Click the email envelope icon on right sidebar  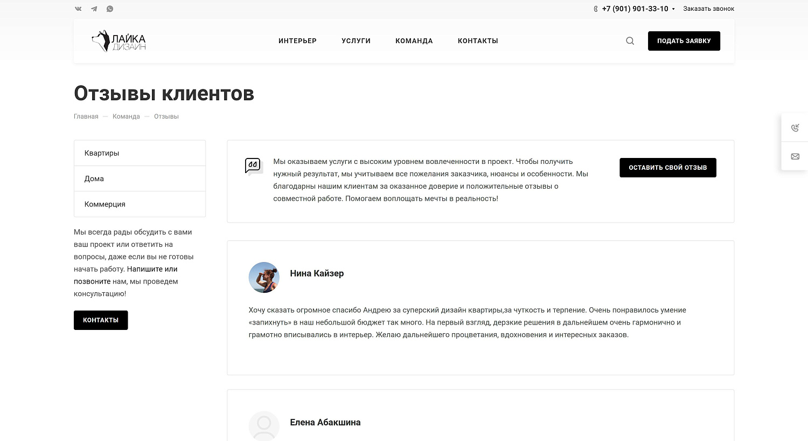795,156
